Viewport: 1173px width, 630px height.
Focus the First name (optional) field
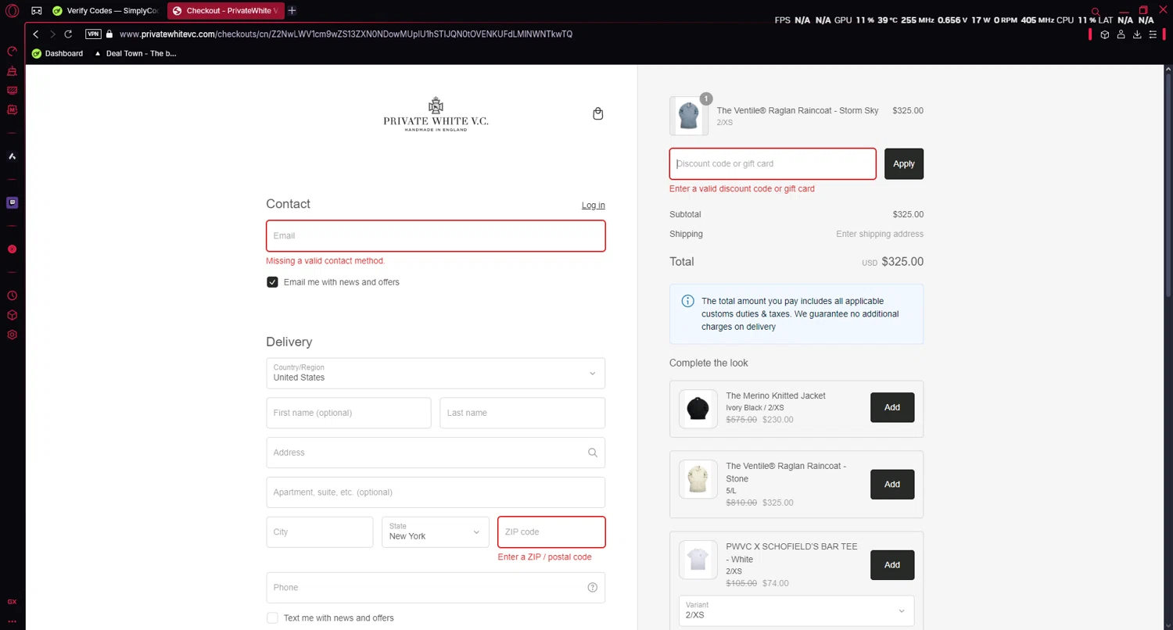(349, 413)
